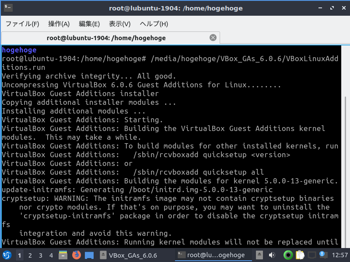Image resolution: width=350 pixels, height=262 pixels.
Task: Close the terminal tab with X icon
Action: [x=213, y=38]
